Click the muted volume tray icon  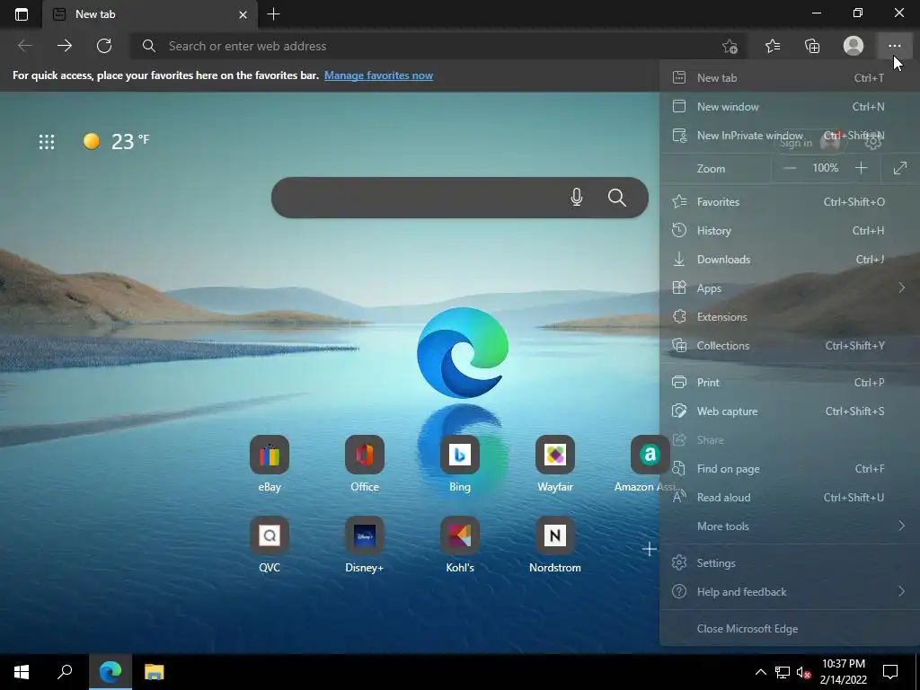click(803, 672)
